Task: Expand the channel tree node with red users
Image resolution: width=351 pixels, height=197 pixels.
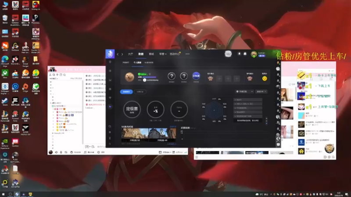Action: [53, 106]
